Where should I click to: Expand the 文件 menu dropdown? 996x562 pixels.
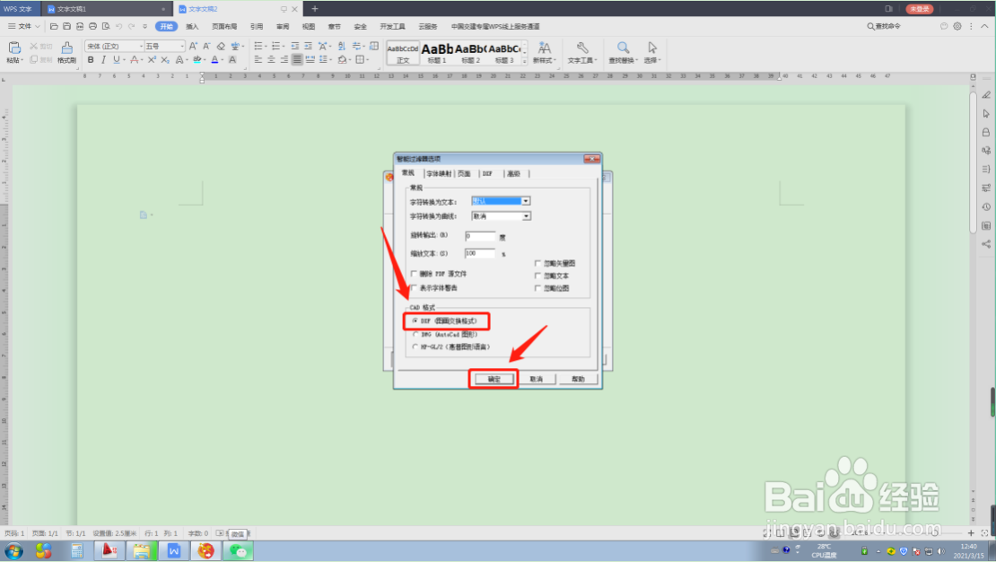pyautogui.click(x=24, y=27)
